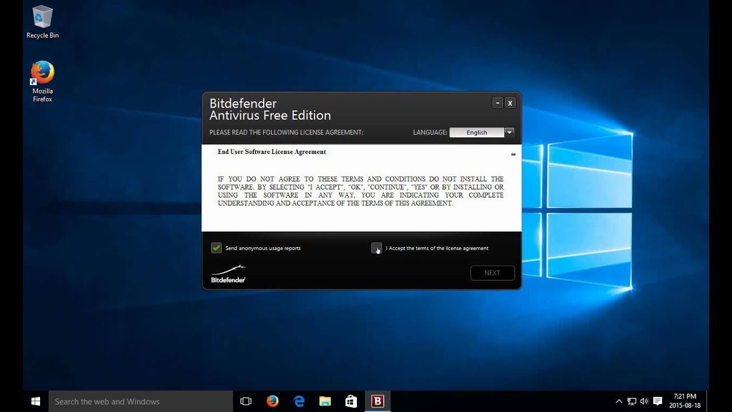Open the volume control tray icon
Image resolution: width=732 pixels, height=412 pixels.
point(645,401)
